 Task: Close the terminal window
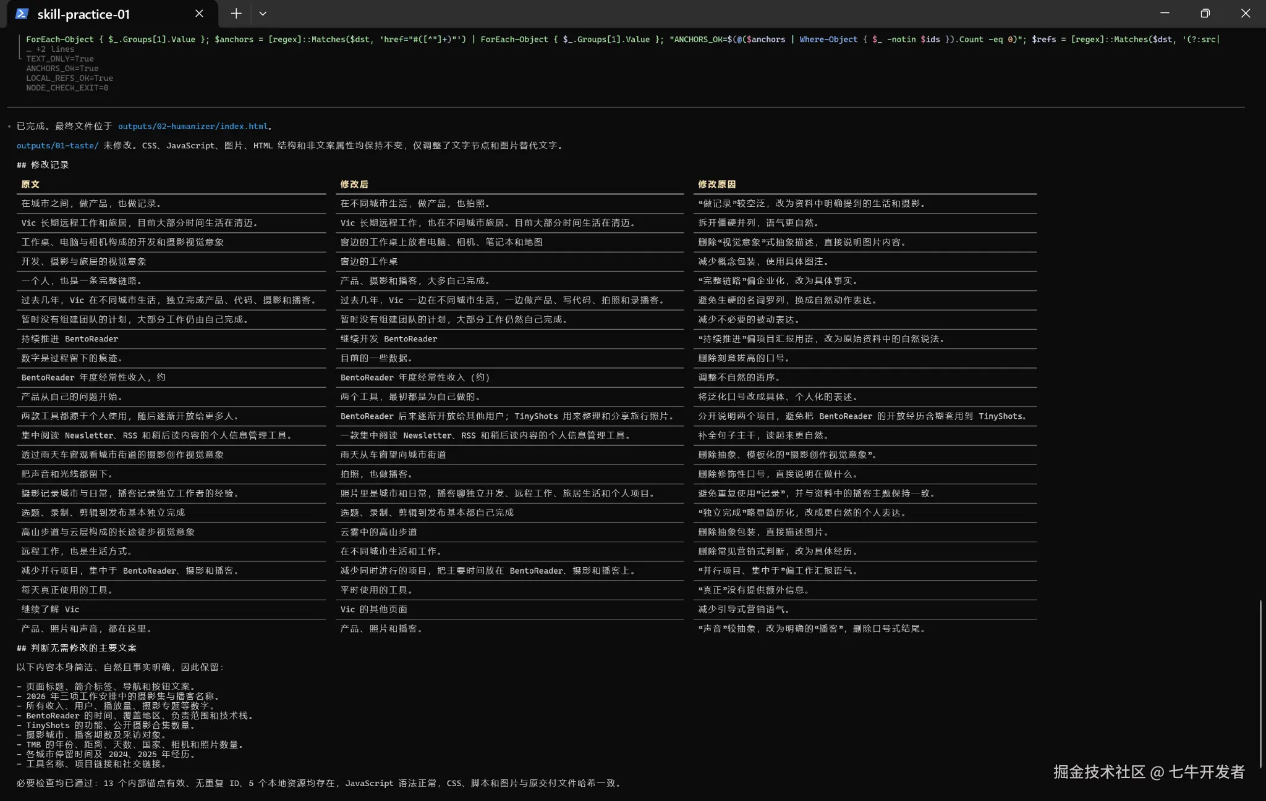[x=1246, y=13]
